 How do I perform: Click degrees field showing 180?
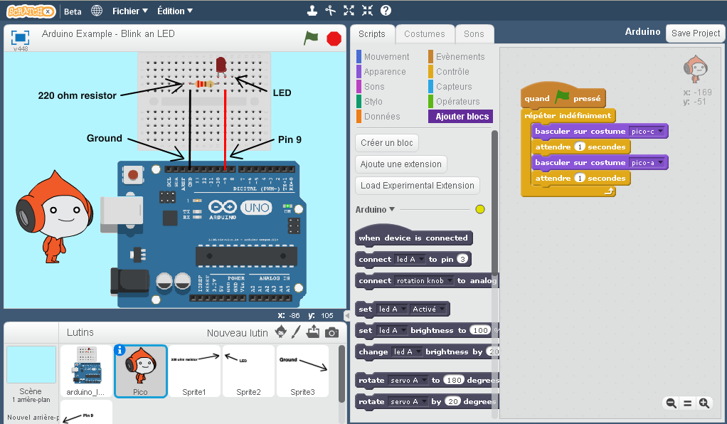pyautogui.click(x=453, y=381)
